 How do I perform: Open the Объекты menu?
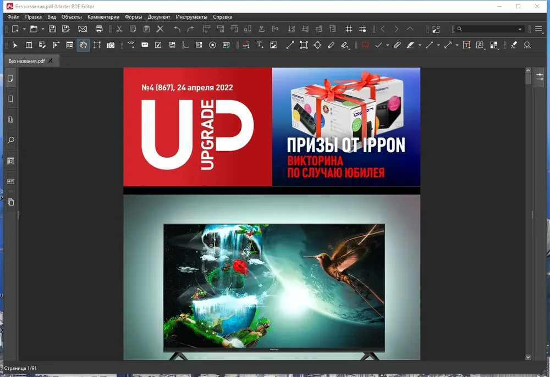71,17
